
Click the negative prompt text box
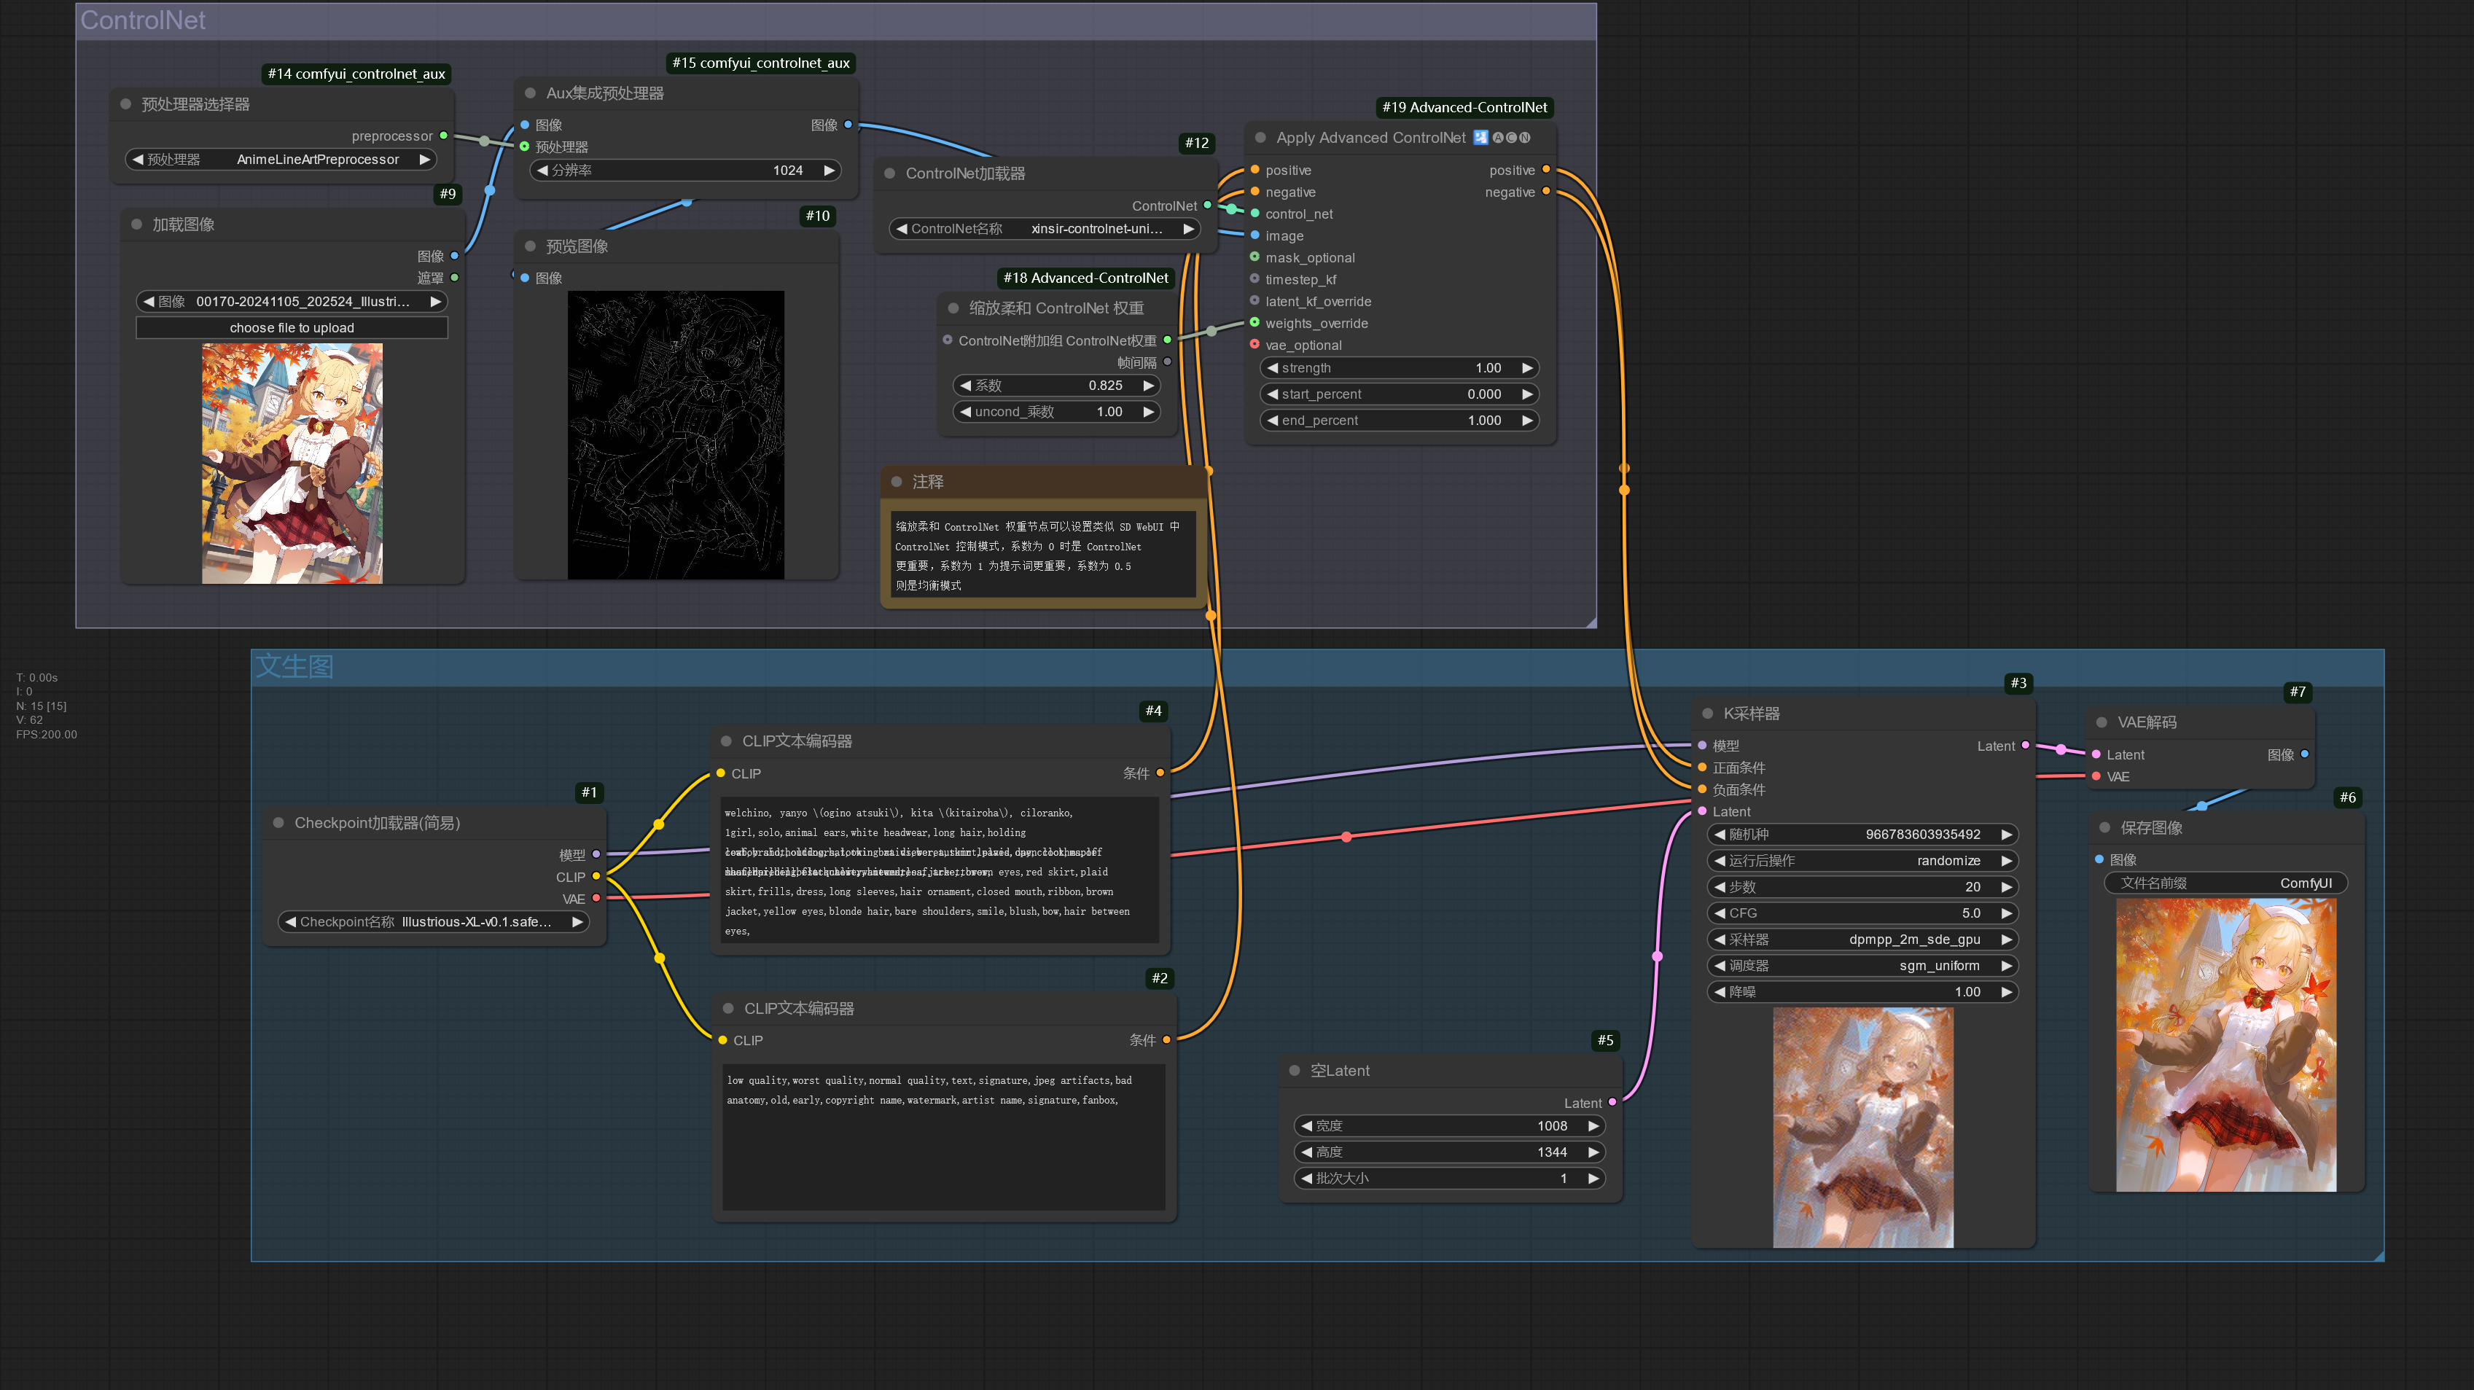pos(943,1136)
